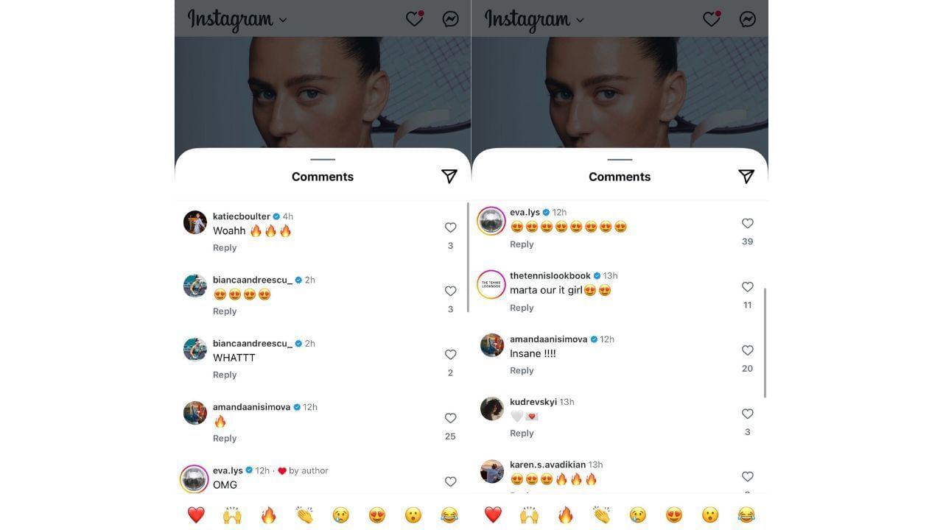Open notifications heart in right screen header
Viewport: 943px width, 530px height.
(x=712, y=19)
